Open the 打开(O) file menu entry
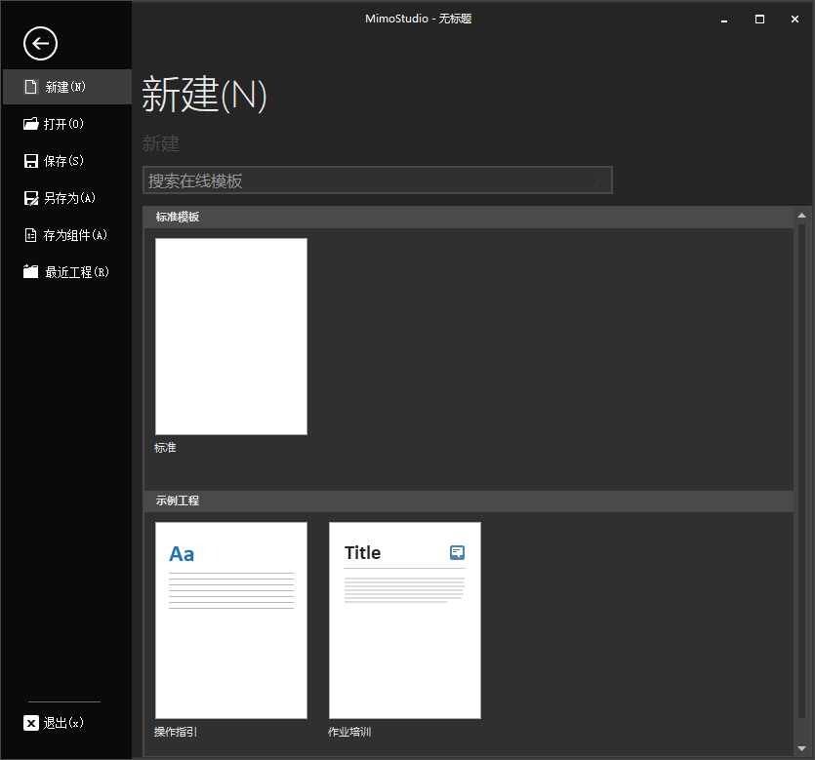 point(64,124)
